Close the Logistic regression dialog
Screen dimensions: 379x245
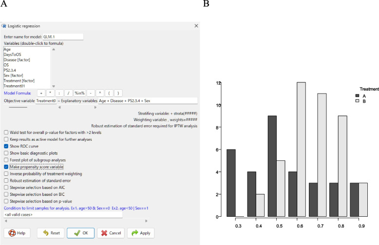click(196, 26)
